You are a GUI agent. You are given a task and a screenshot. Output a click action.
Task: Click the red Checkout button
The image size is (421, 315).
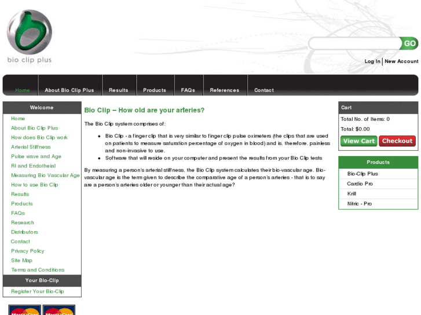[x=397, y=141]
